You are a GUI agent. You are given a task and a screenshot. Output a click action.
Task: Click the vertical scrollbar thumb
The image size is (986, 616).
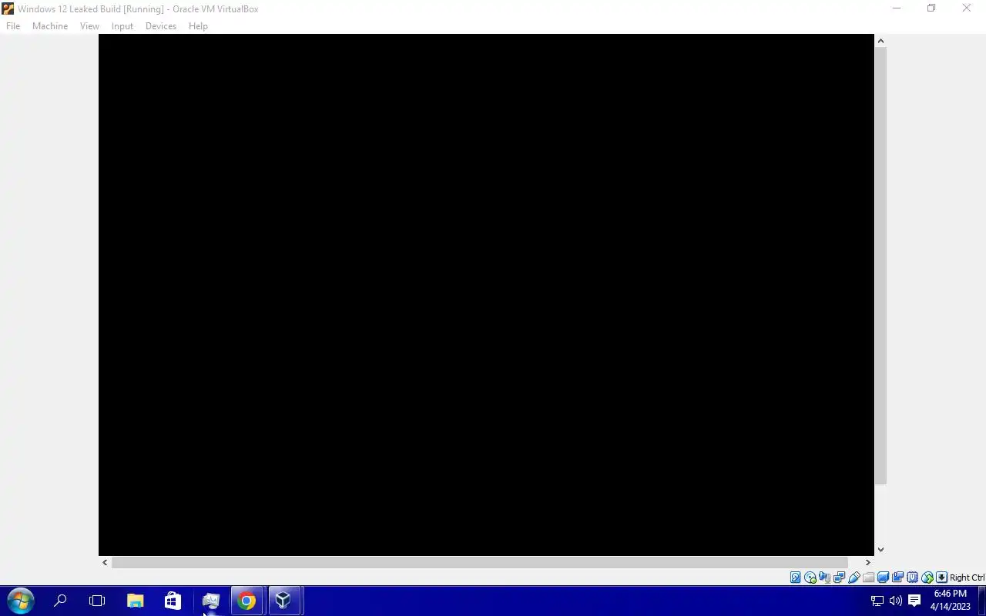(x=880, y=266)
